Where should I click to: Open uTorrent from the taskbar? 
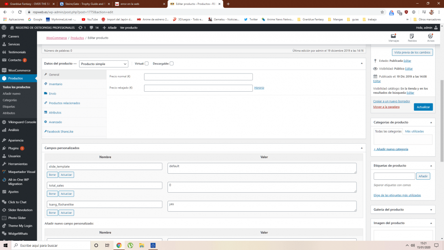pyautogui.click(x=130, y=246)
